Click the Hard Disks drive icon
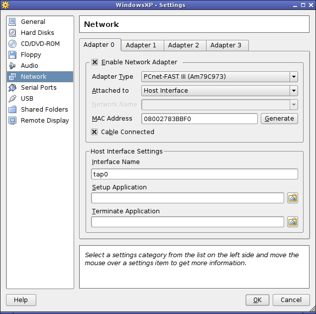The width and height of the screenshot is (316, 314). tap(12, 33)
